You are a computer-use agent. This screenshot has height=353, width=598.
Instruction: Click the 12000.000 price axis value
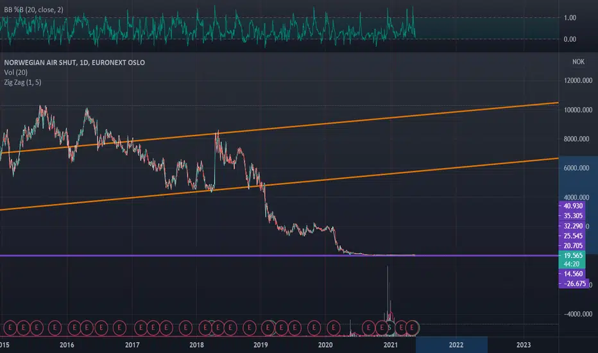click(578, 80)
